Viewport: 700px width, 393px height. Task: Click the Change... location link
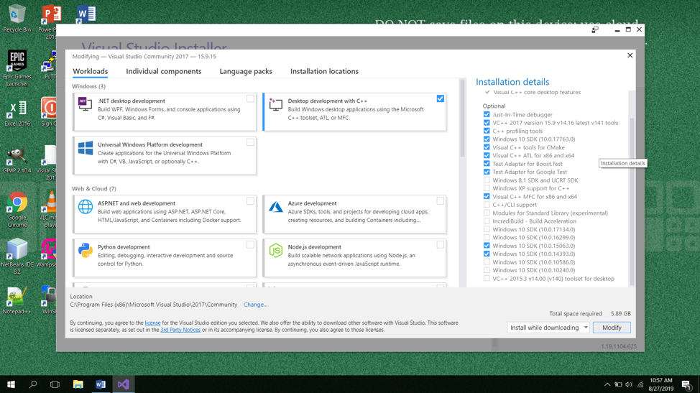(255, 305)
